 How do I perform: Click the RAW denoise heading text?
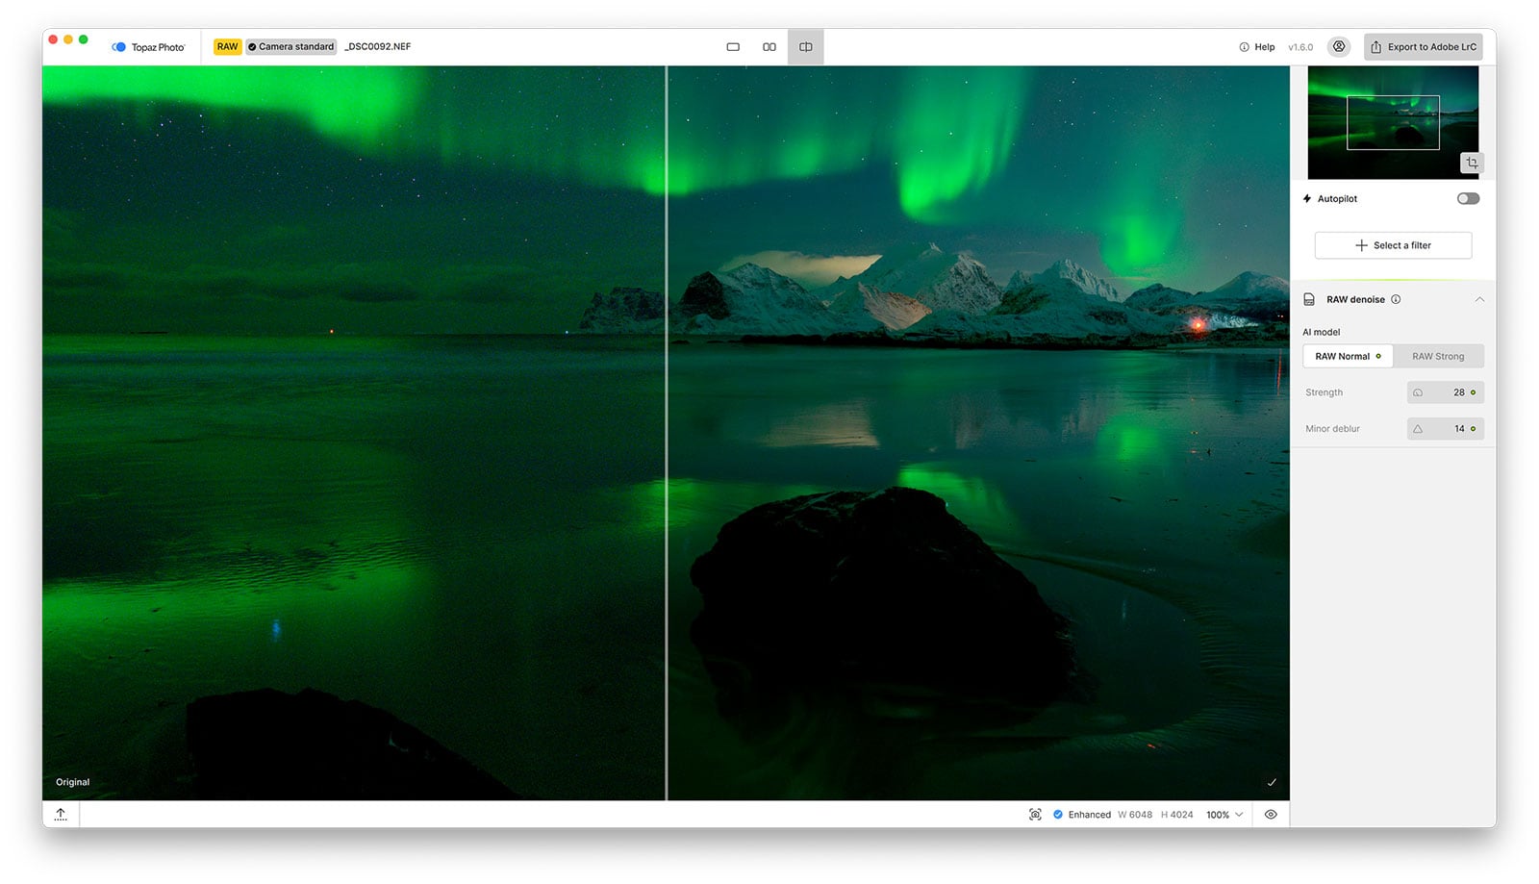1355,299
